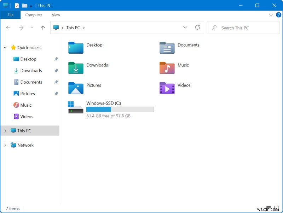Image resolution: width=283 pixels, height=213 pixels.
Task: Click inside the Search This PC field
Action: [x=243, y=28]
